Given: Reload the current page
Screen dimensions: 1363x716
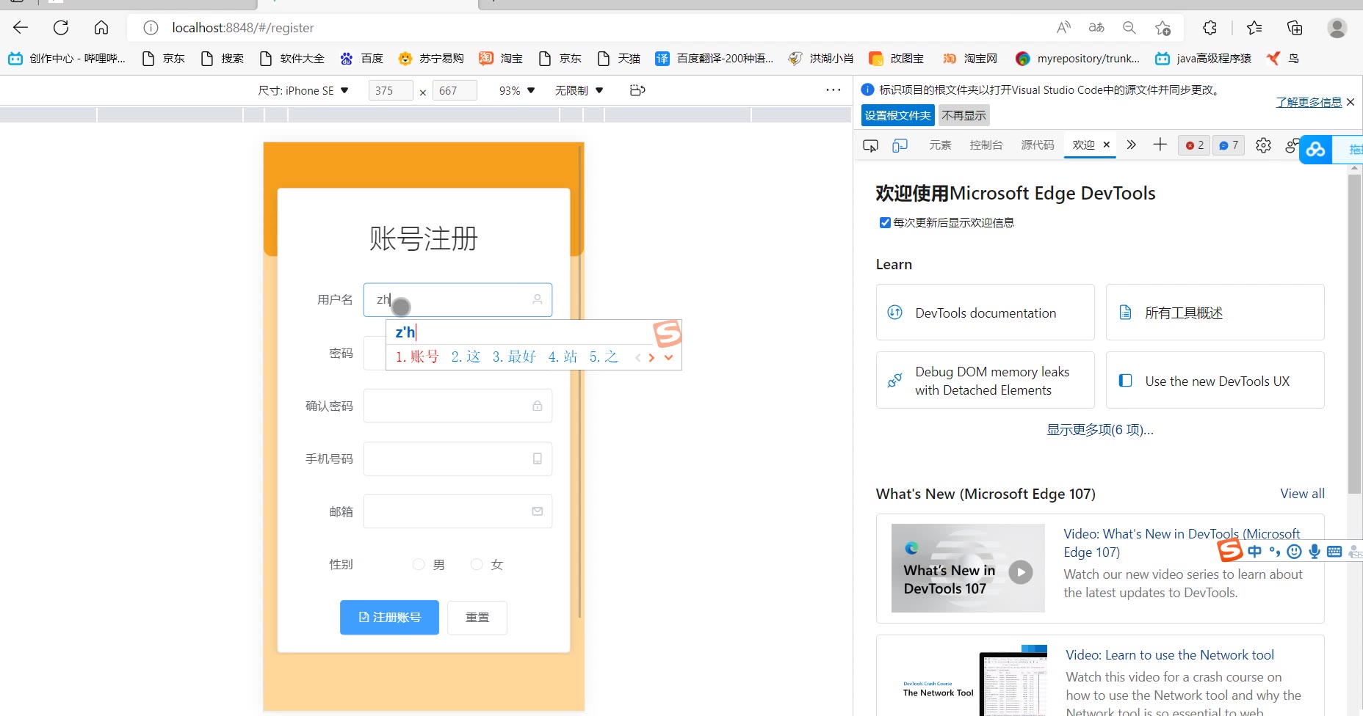Looking at the screenshot, I should [x=61, y=28].
